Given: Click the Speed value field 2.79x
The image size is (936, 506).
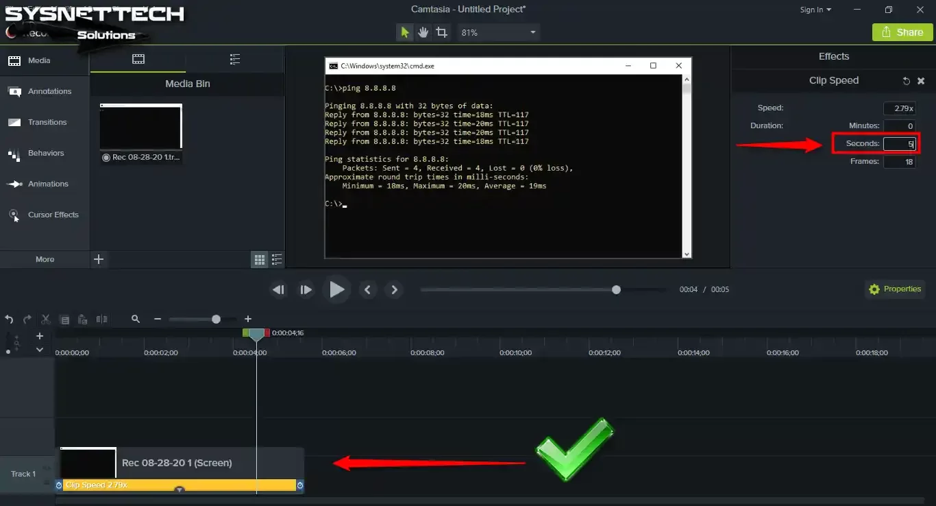Looking at the screenshot, I should (900, 108).
